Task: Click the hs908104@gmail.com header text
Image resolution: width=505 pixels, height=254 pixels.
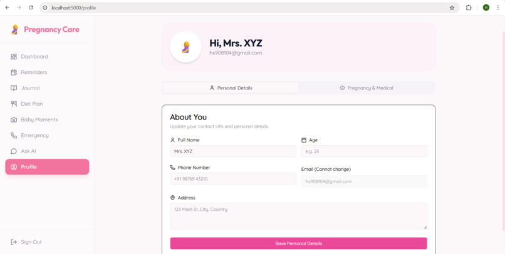Action: click(236, 53)
